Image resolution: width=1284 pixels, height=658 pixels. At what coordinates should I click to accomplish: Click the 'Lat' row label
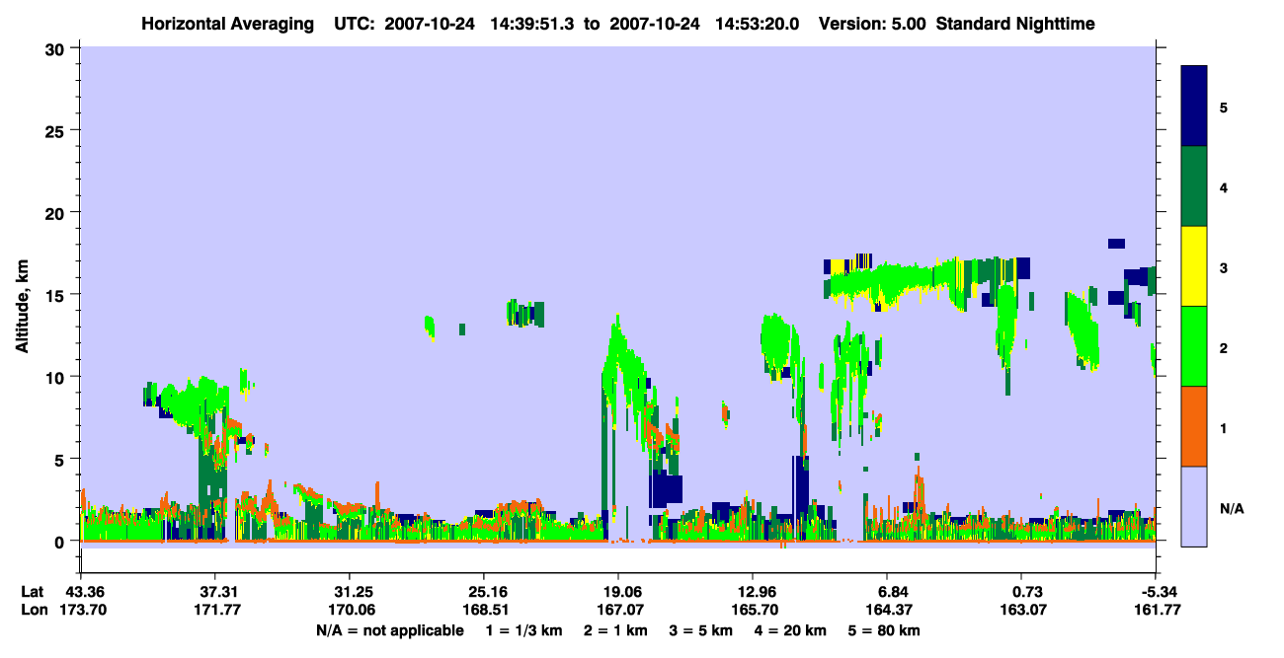click(33, 592)
